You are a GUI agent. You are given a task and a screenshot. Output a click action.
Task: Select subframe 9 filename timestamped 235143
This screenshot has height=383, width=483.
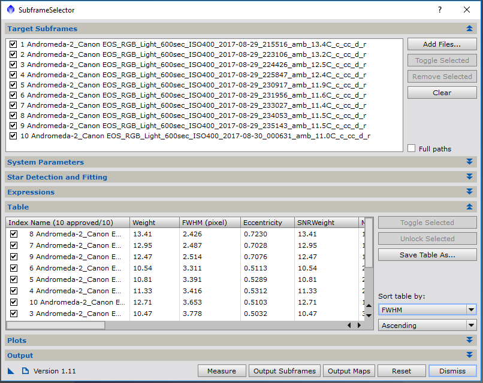[x=193, y=126]
